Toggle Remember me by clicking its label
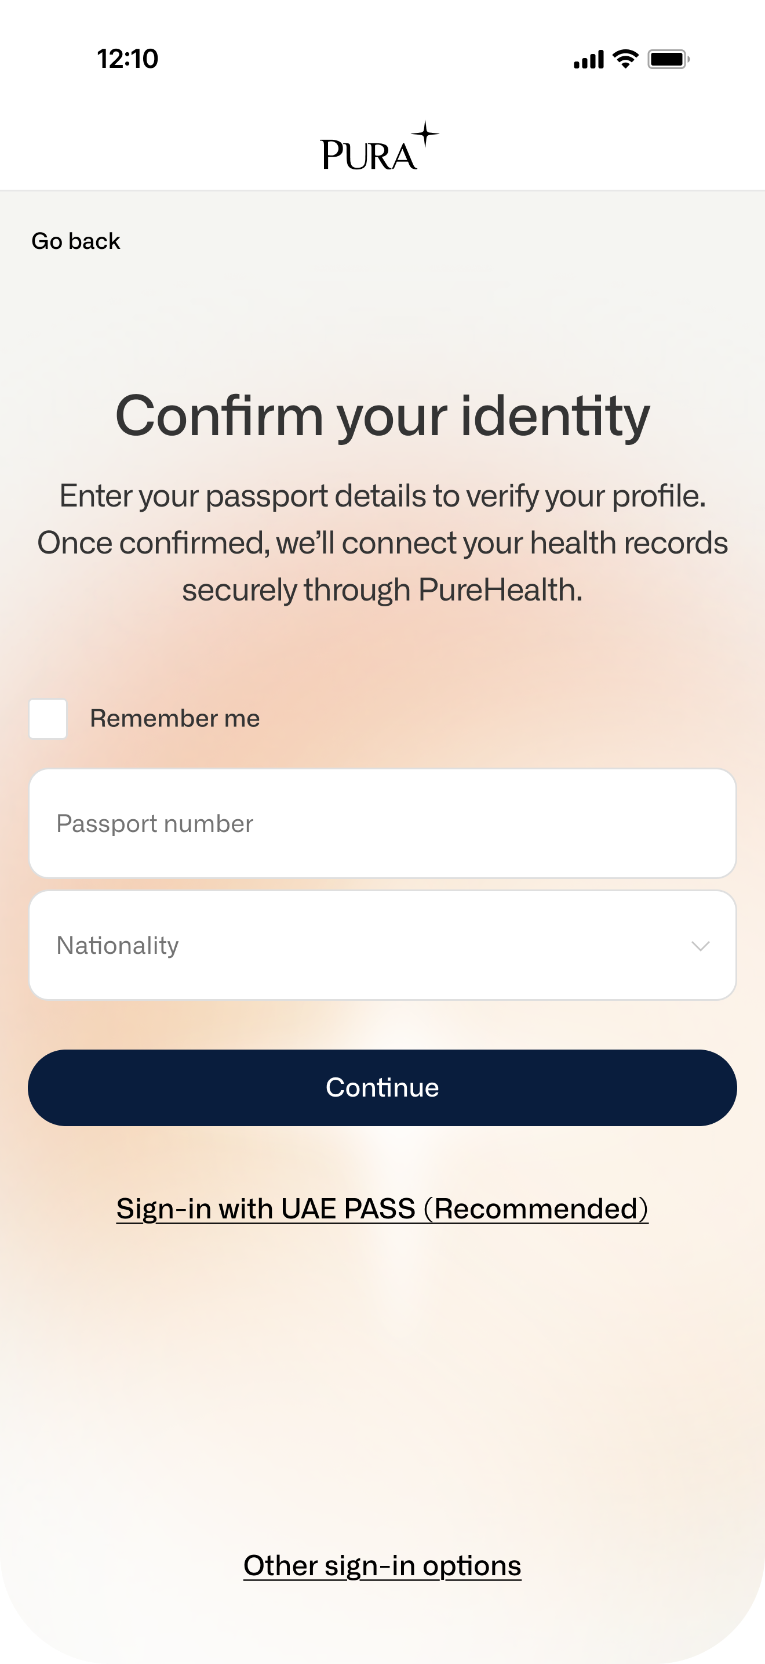The height and width of the screenshot is (1664, 765). (x=175, y=718)
